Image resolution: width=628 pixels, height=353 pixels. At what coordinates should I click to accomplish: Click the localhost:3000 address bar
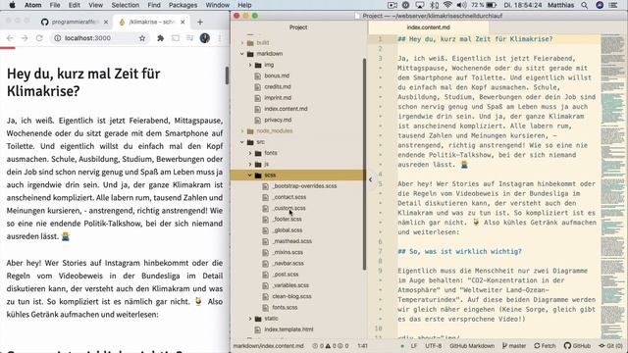tap(100, 38)
